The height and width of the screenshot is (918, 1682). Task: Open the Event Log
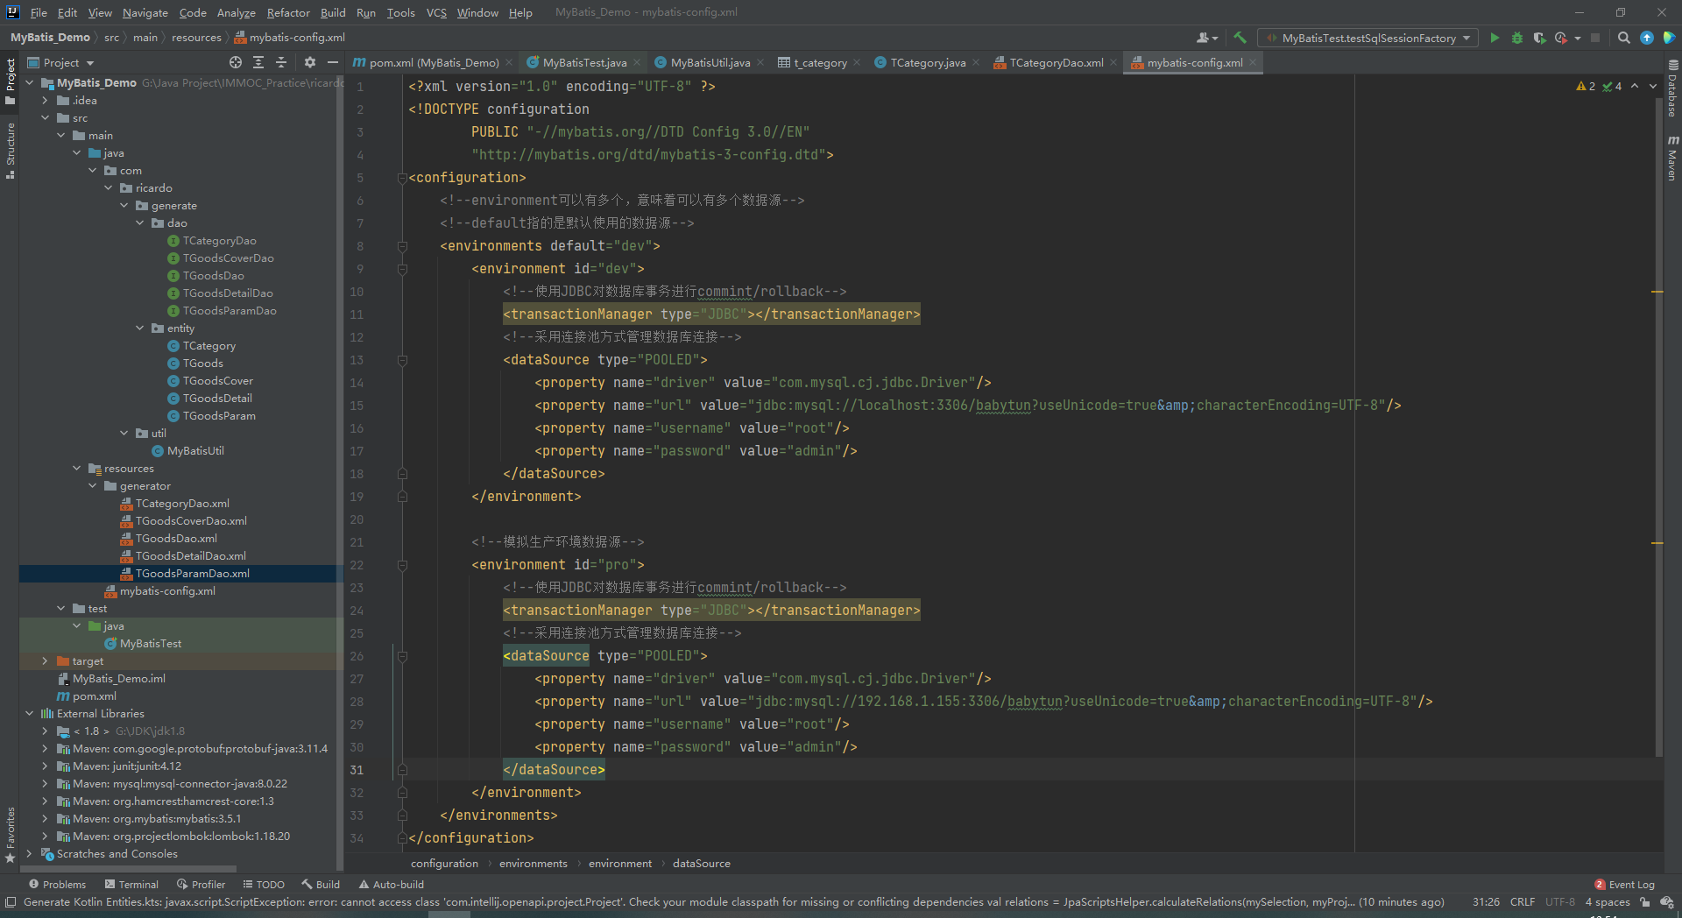[x=1625, y=885]
